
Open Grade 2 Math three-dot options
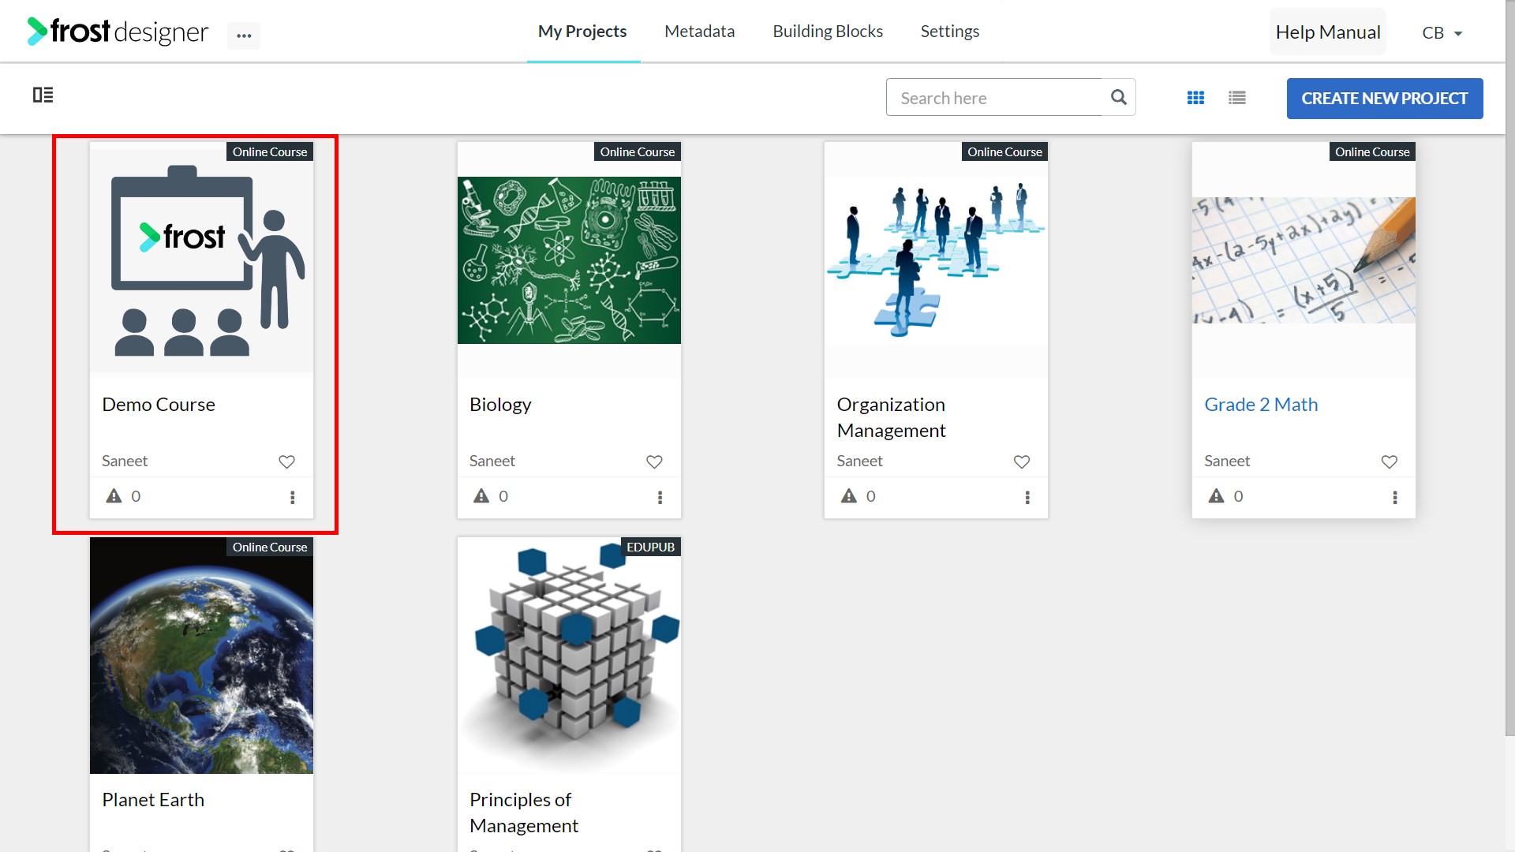point(1395,497)
